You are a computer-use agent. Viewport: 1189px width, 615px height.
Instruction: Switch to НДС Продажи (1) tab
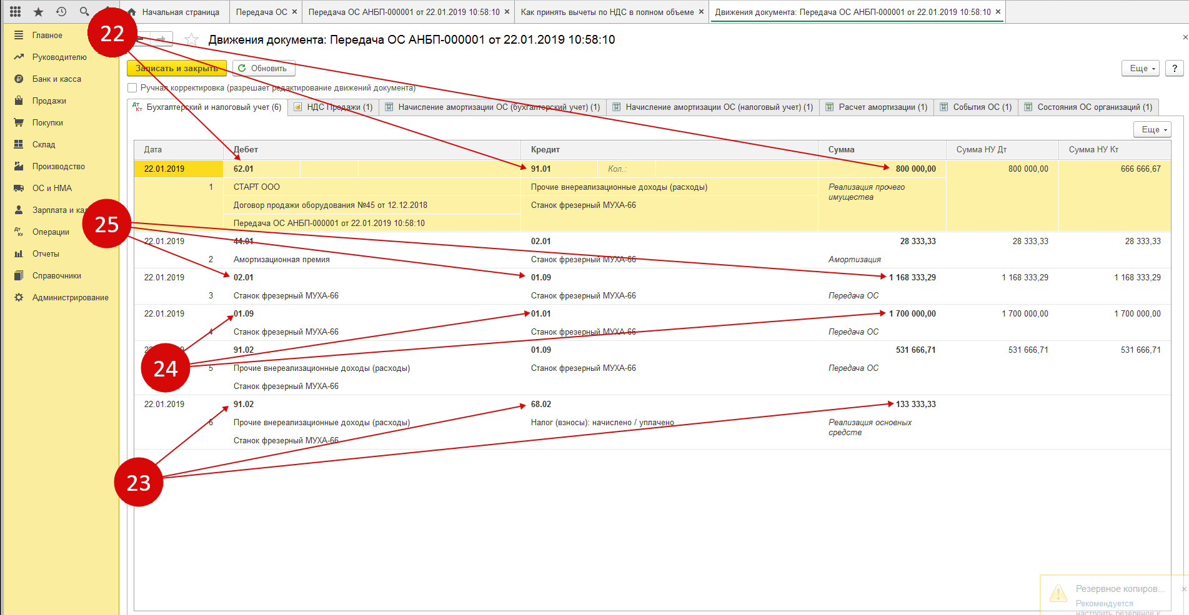coord(334,107)
